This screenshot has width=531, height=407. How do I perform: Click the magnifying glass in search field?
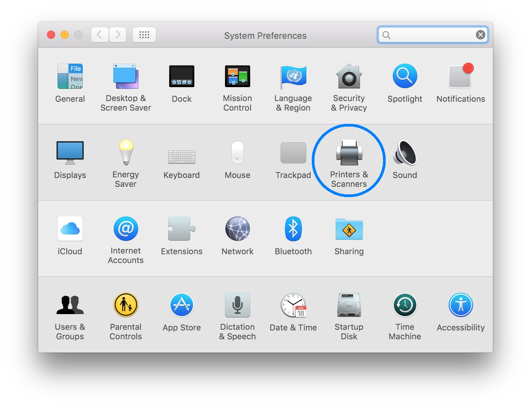pyautogui.click(x=386, y=35)
